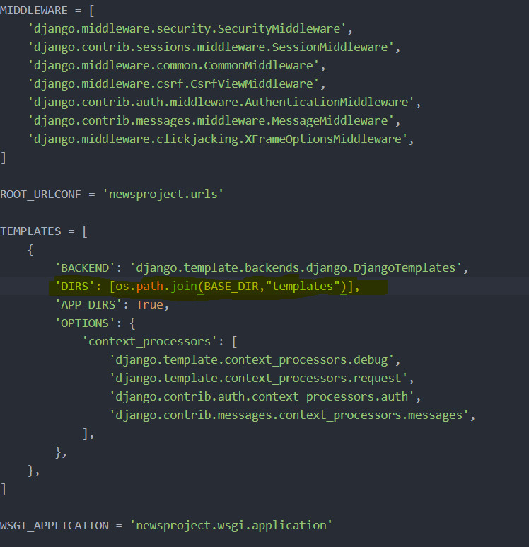Click the 'MIDDLEWARE = [' line

pos(47,11)
